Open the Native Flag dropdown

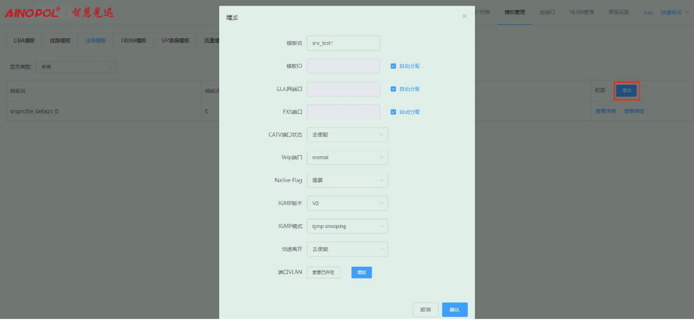tap(347, 180)
